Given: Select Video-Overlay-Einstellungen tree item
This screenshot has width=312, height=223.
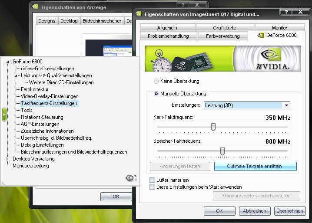Looking at the screenshot, I should [x=50, y=96].
